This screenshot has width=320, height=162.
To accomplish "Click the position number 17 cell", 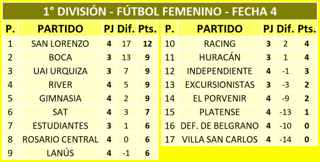I will [x=170, y=139].
